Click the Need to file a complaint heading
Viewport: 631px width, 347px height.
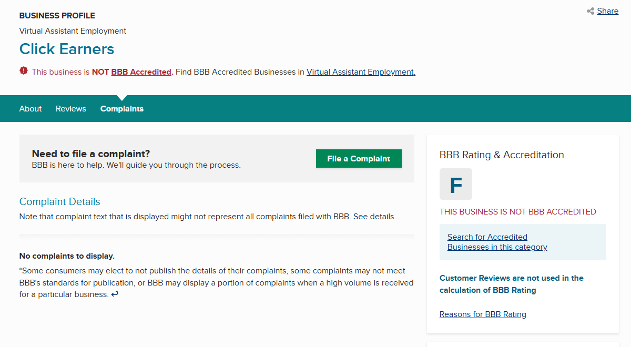pos(91,154)
